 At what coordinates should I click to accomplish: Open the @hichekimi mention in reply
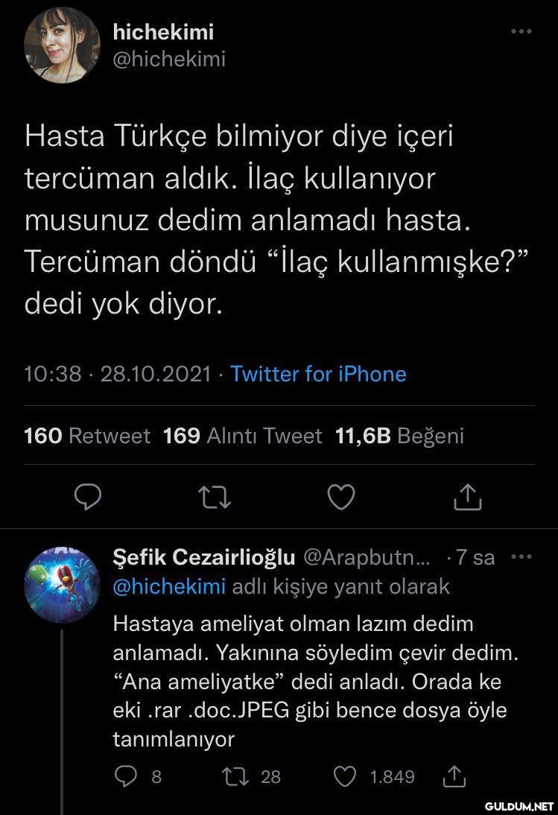tap(169, 587)
